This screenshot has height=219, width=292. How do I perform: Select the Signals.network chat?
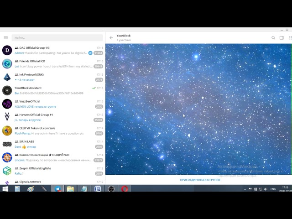(x=53, y=182)
